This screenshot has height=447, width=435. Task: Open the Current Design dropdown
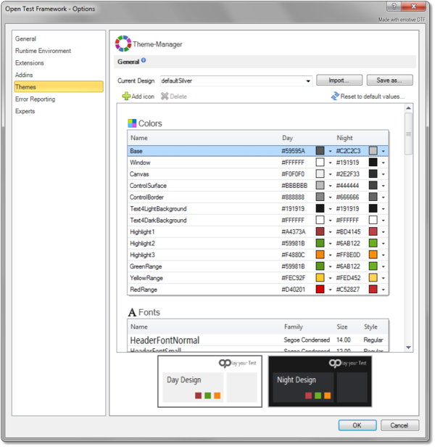click(x=308, y=81)
